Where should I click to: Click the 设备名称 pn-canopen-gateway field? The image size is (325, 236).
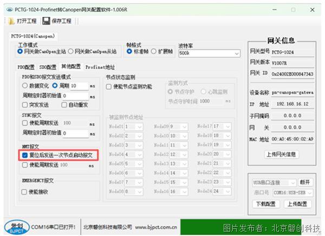pos(292,93)
